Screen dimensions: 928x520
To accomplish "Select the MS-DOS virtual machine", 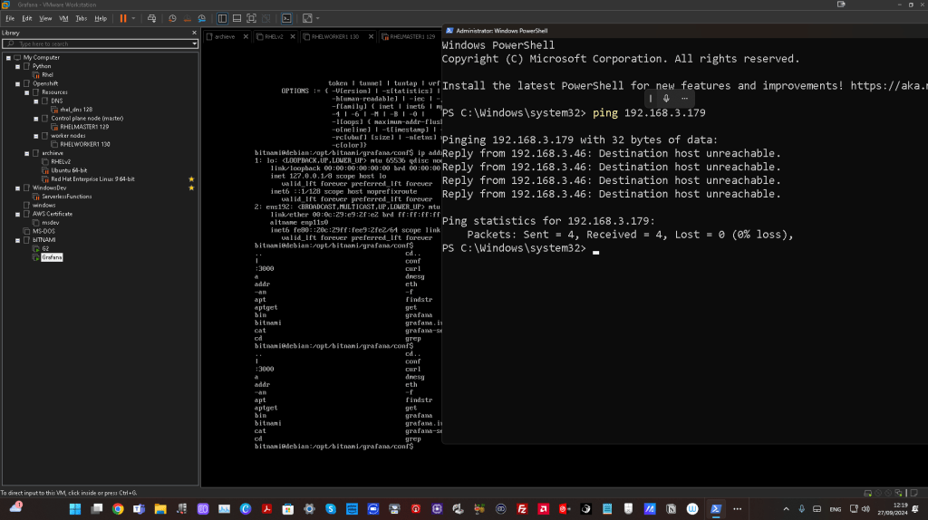I will coord(43,231).
